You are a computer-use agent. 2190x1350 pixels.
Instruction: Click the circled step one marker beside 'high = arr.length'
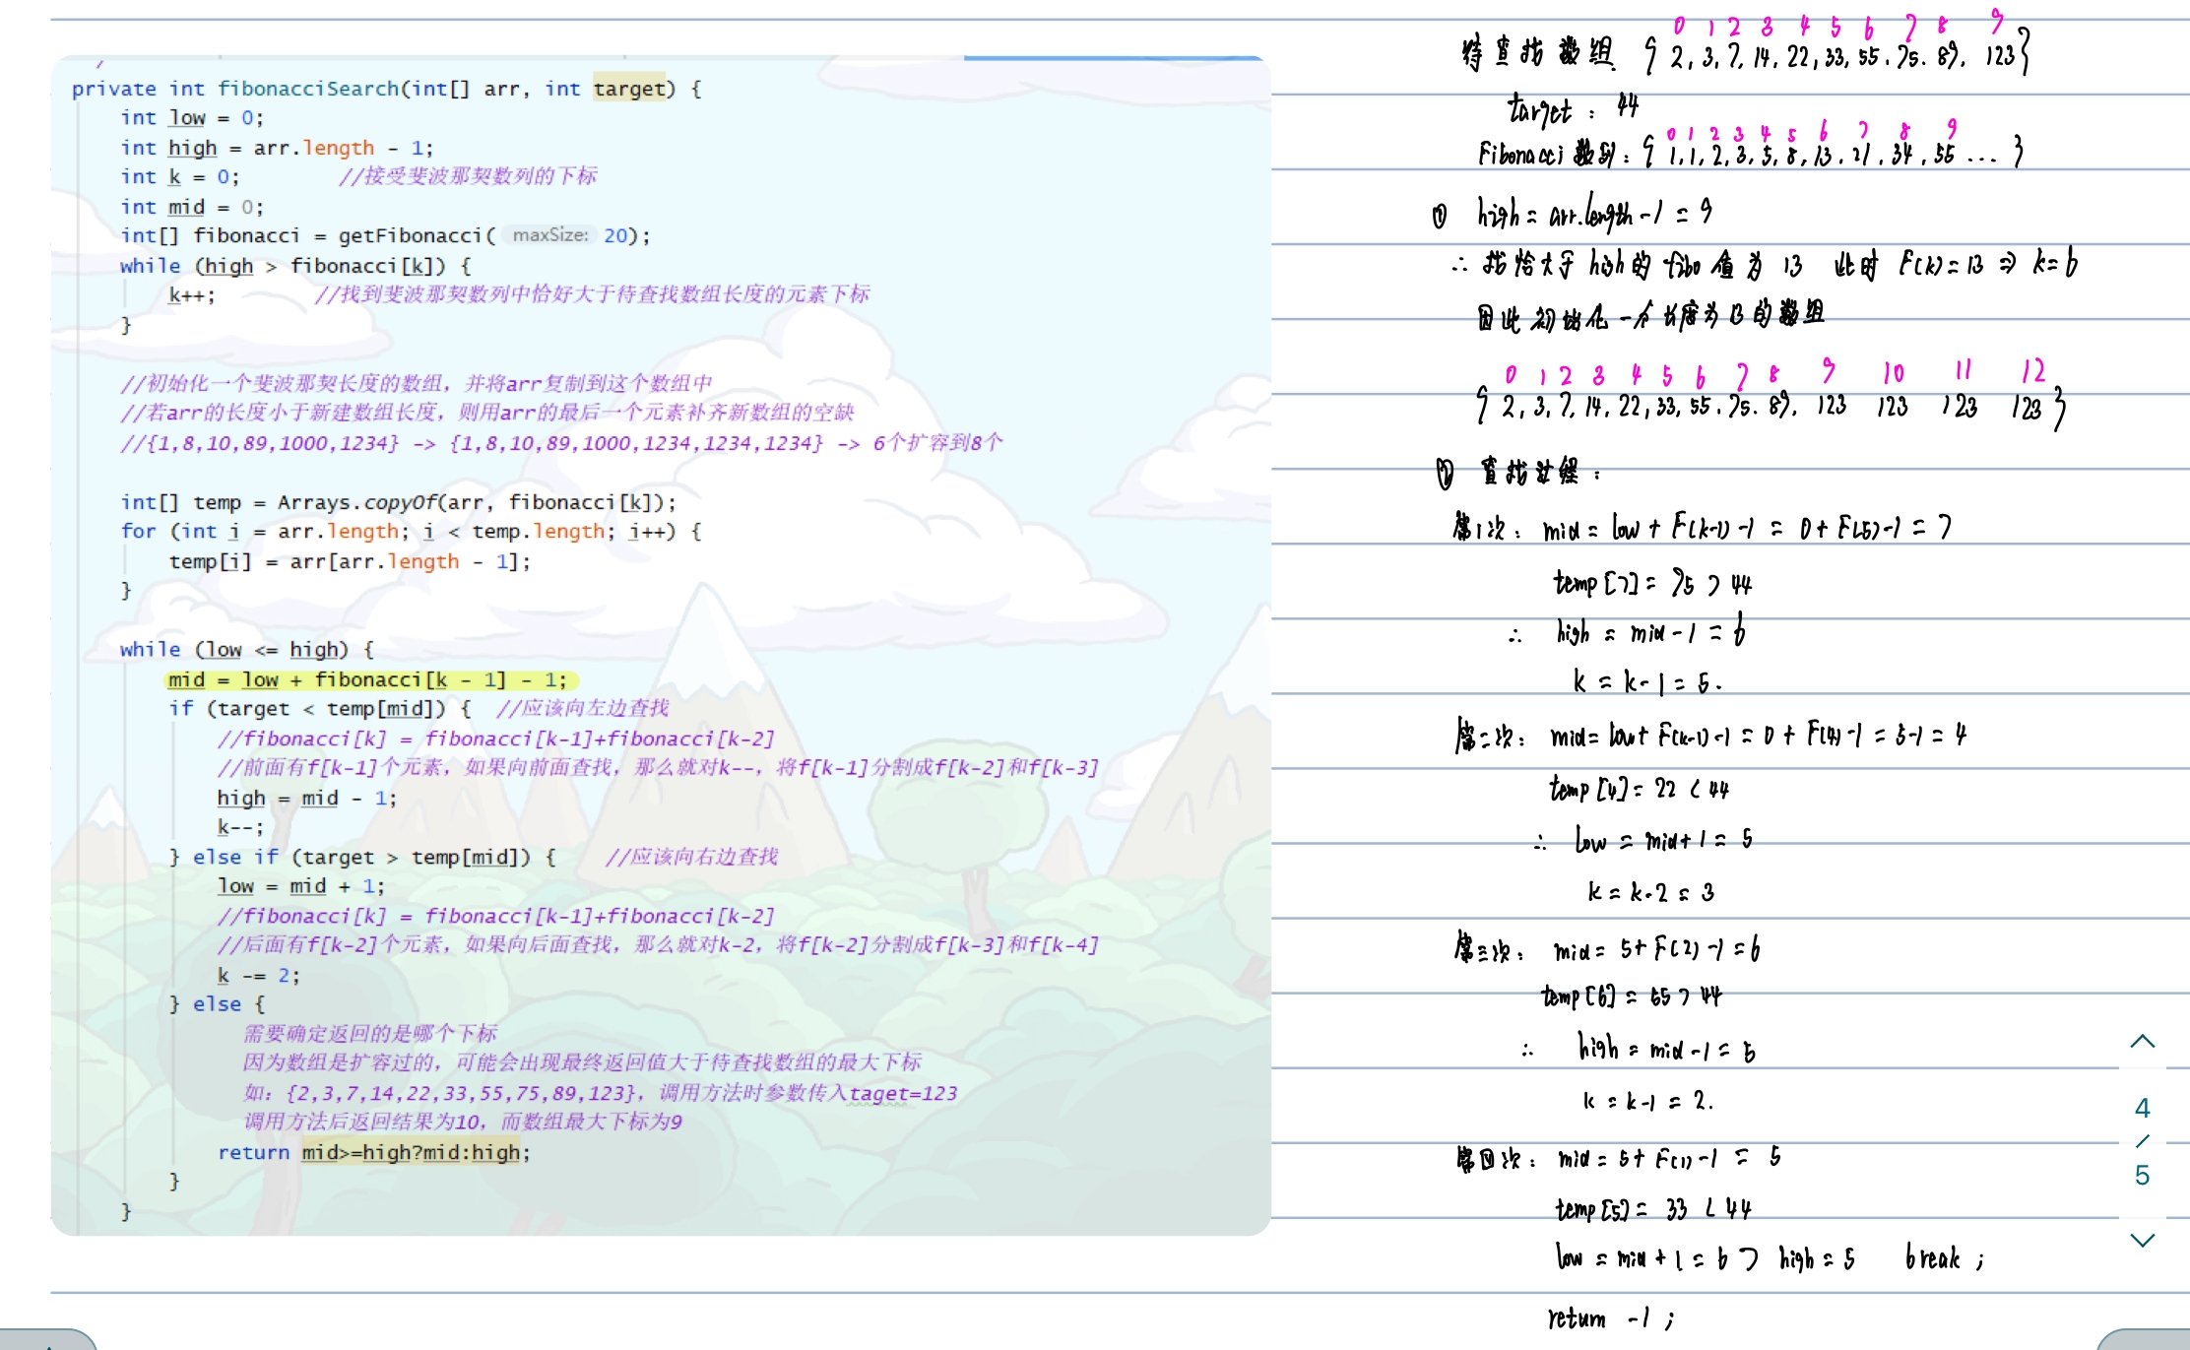tap(1440, 216)
